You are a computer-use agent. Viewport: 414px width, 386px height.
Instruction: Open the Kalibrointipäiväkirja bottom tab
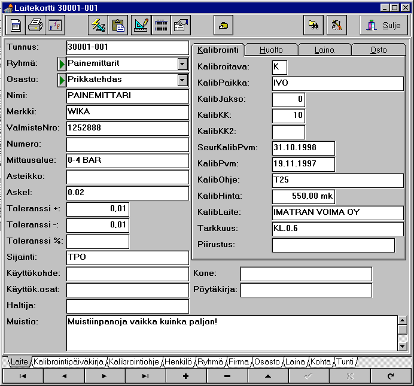(69, 361)
